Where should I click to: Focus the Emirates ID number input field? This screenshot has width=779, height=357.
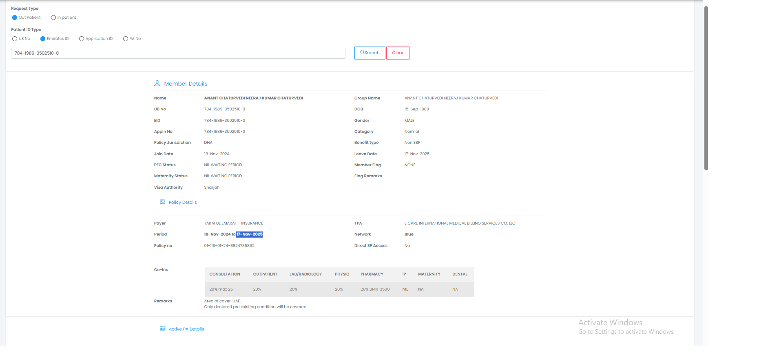178,53
